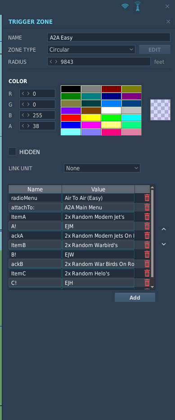Click the Add property button
Viewport: 175px width, 420px height.
135,297
